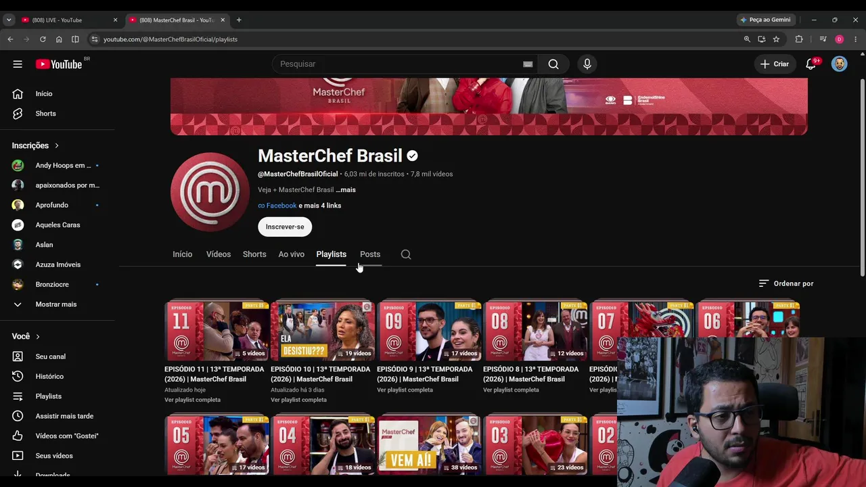View full playlist for Episódio 11

pyautogui.click(x=193, y=400)
